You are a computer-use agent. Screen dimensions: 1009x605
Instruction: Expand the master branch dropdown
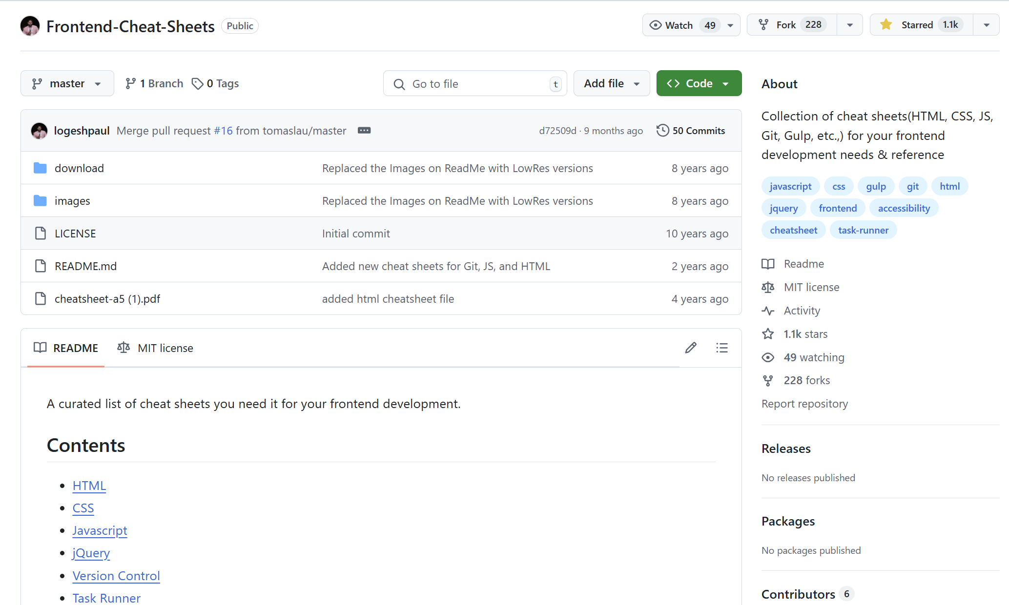point(67,83)
